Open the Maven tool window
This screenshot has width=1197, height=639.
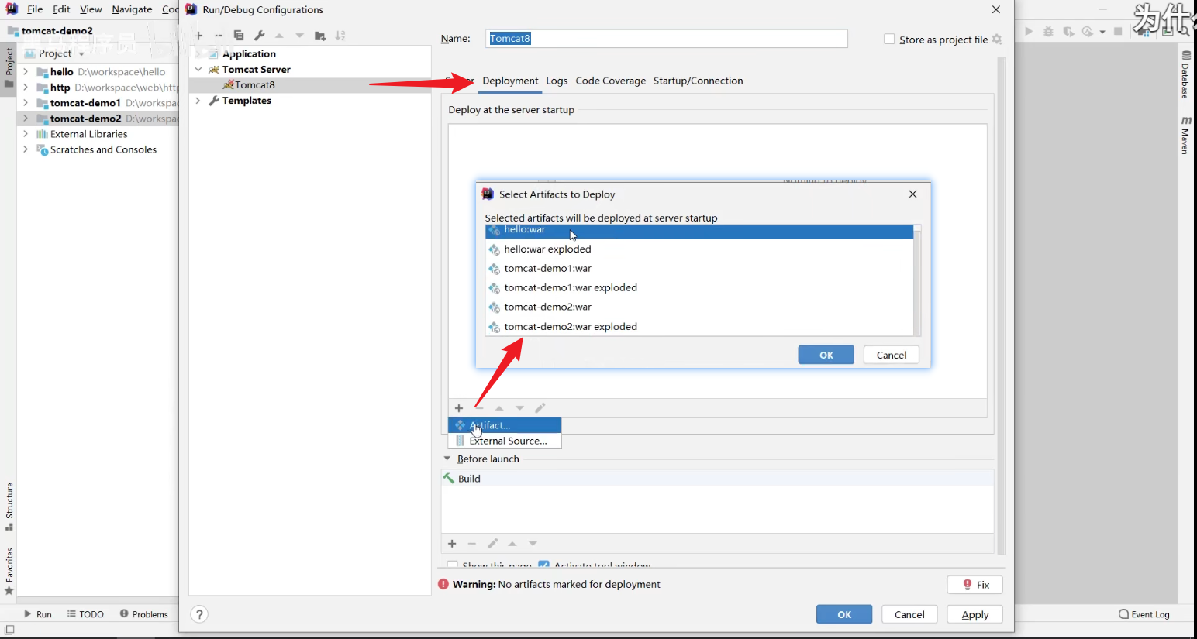point(1185,135)
